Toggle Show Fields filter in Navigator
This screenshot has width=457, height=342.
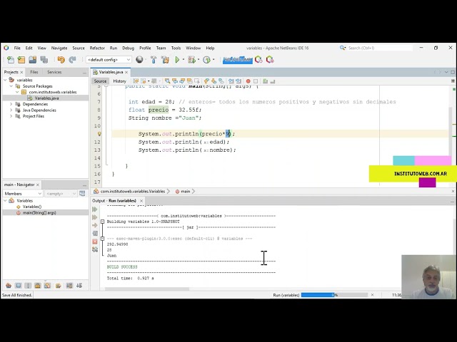pyautogui.click(x=19, y=286)
